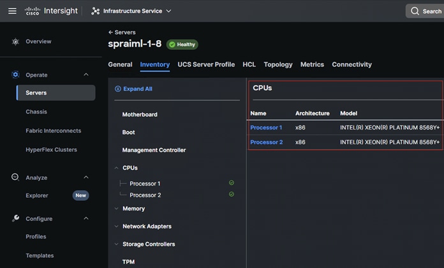Click the back arrow beside Servers
The width and height of the screenshot is (444, 268).
click(111, 33)
